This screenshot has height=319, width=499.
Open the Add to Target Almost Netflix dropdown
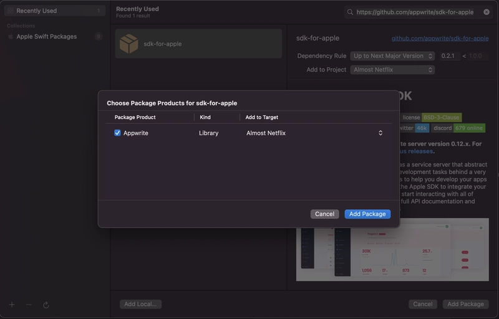(x=314, y=133)
